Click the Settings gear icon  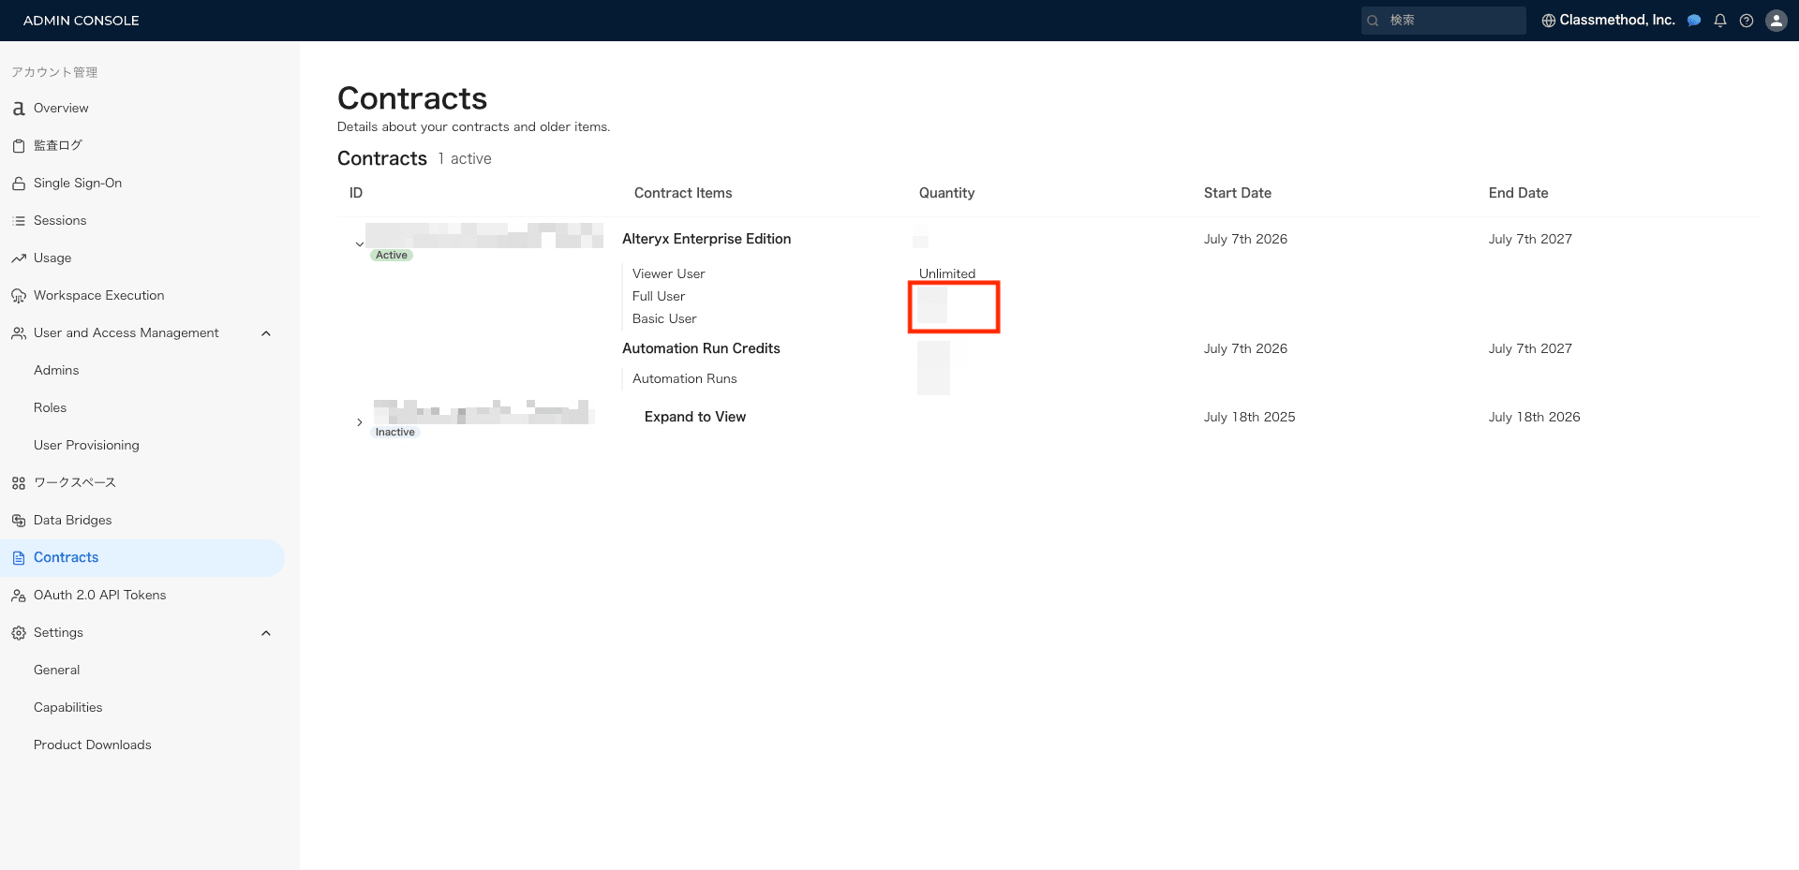tap(19, 633)
